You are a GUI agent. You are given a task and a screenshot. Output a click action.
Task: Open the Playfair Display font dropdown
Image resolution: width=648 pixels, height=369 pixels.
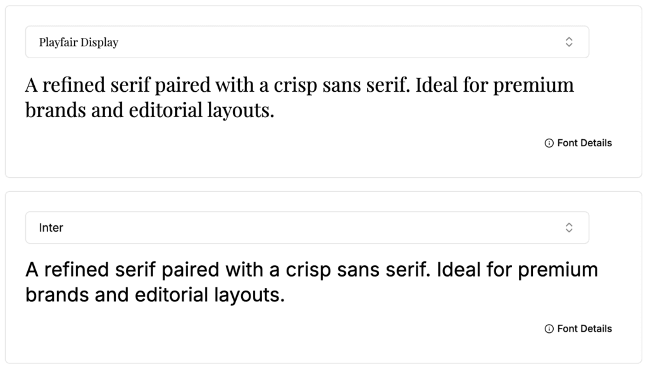click(307, 42)
